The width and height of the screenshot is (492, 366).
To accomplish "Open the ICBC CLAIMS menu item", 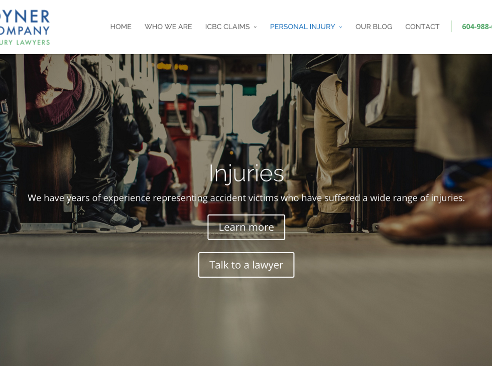I will pos(227,27).
